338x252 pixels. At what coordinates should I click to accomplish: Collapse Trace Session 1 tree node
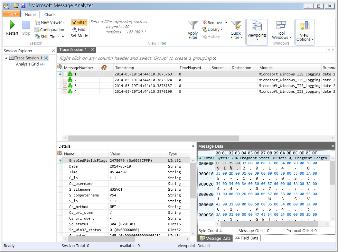pyautogui.click(x=6, y=58)
